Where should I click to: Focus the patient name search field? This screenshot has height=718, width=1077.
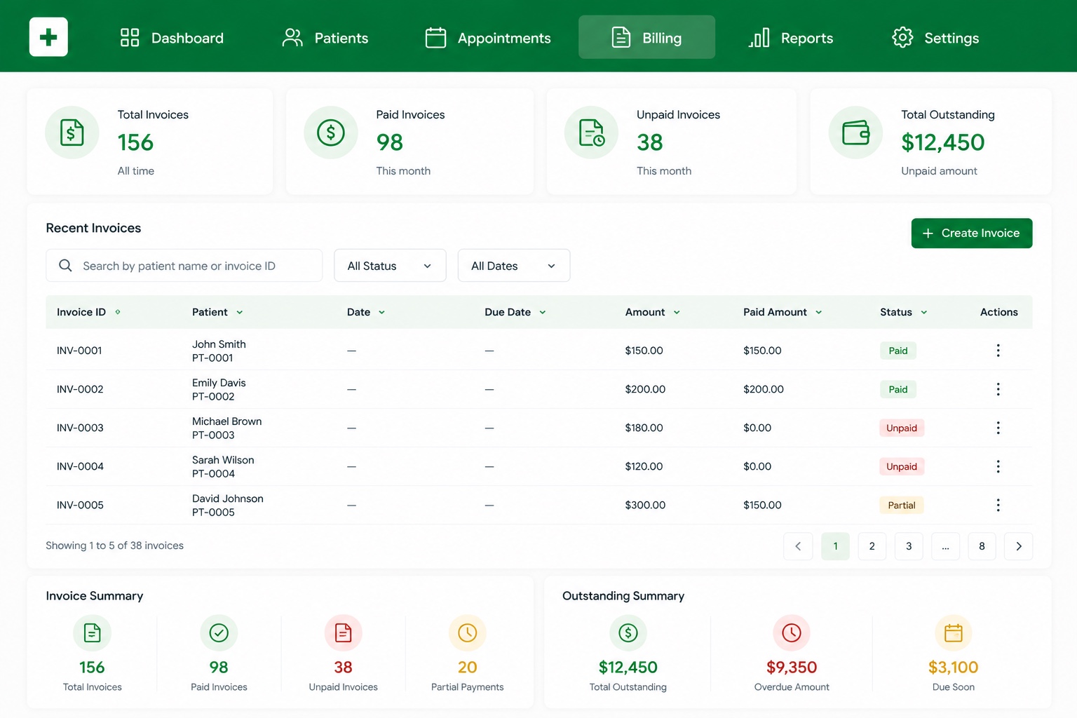[184, 266]
